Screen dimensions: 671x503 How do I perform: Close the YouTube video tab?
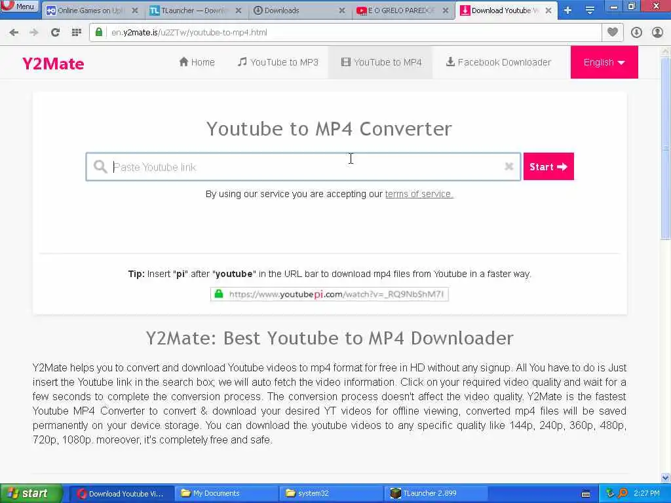pos(446,10)
